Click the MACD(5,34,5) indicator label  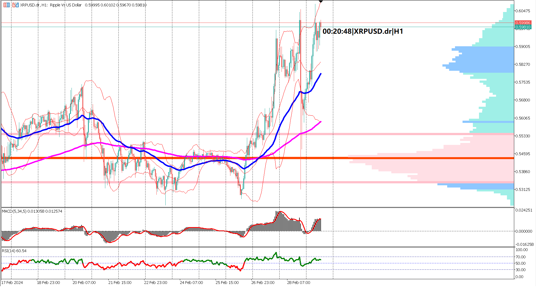tap(32, 211)
